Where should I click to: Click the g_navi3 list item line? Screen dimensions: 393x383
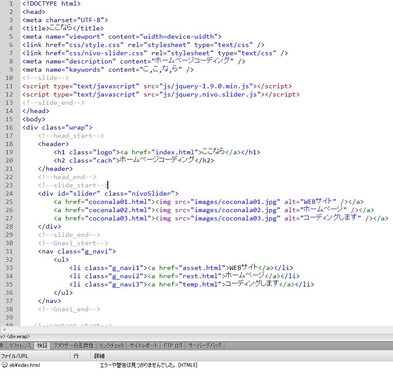192,284
